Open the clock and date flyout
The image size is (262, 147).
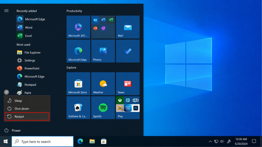coord(241,141)
